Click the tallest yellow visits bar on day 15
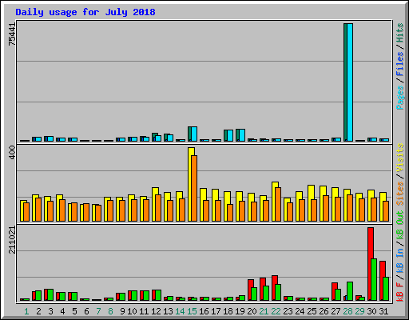Viewport: 409px width, 320px height. coord(191,184)
